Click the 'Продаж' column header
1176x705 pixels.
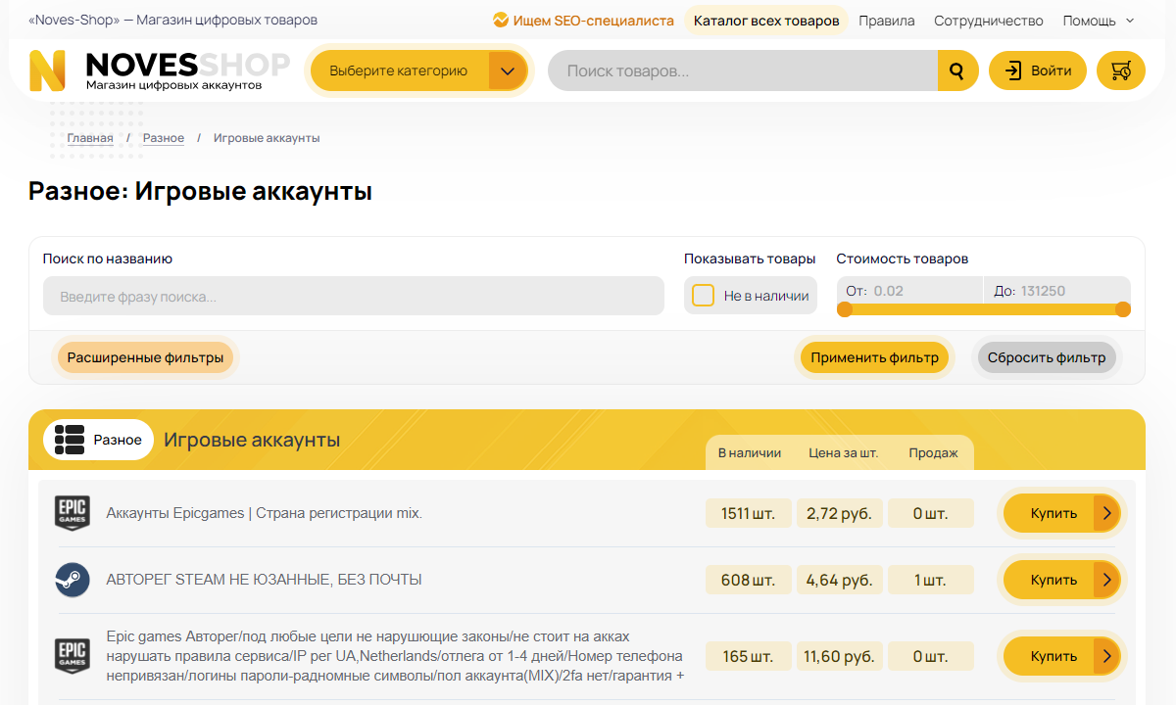pos(933,453)
